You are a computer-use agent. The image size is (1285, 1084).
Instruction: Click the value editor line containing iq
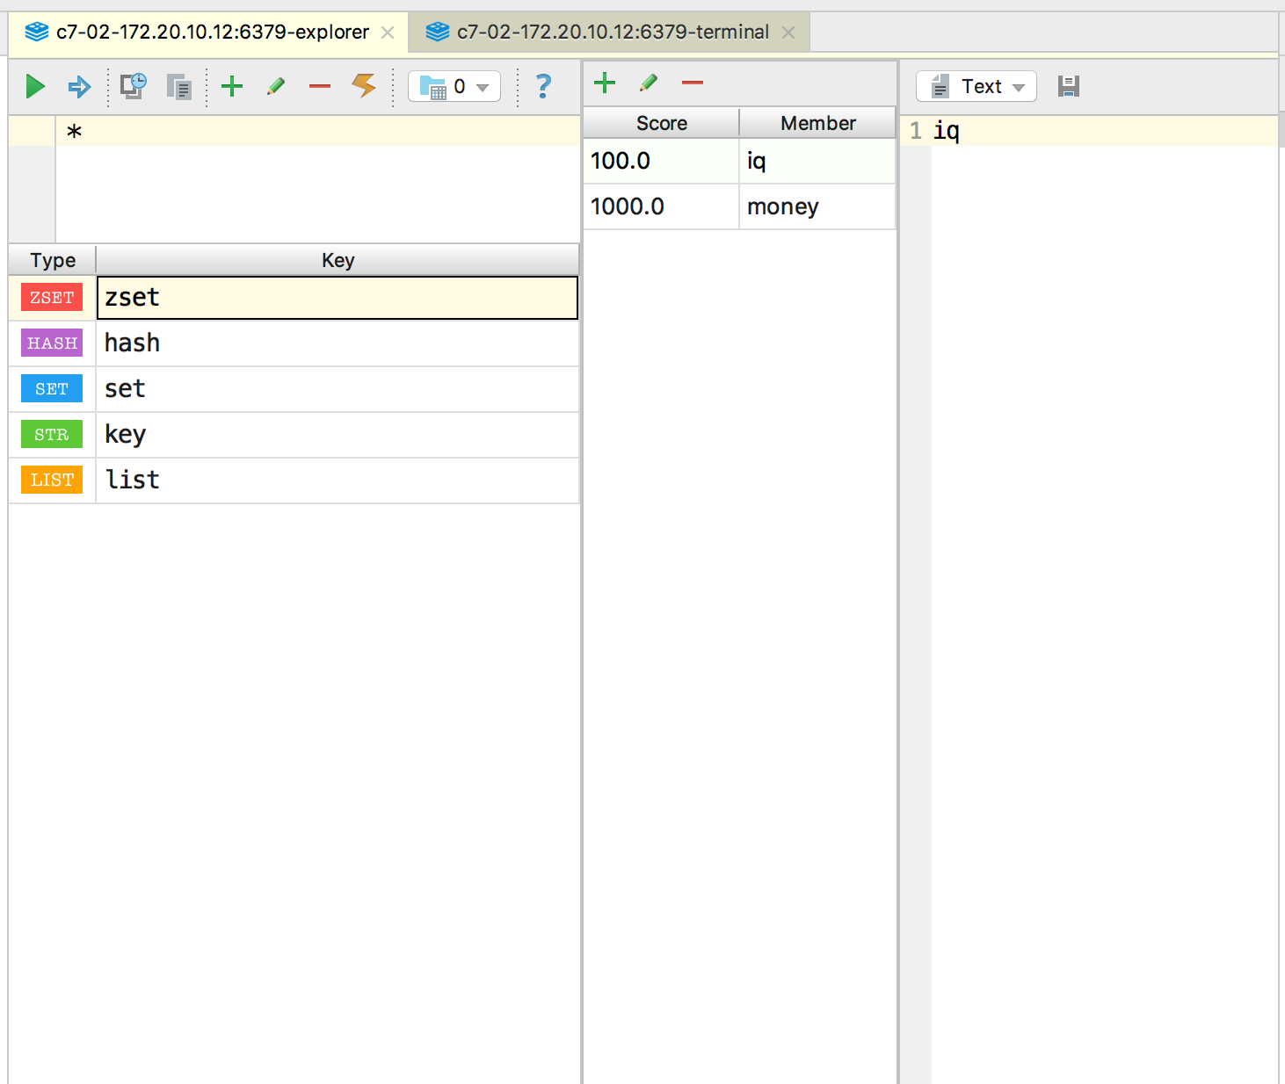point(1104,131)
